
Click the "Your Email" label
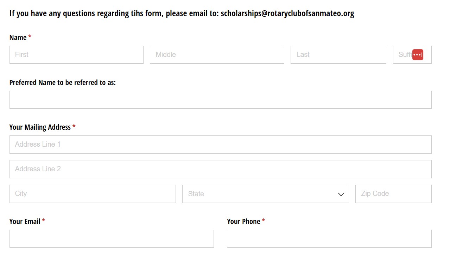[25, 222]
